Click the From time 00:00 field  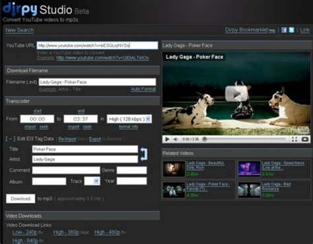37,119
